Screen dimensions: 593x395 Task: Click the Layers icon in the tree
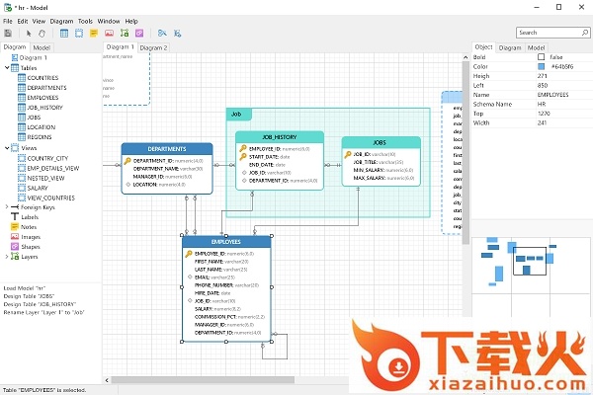click(15, 257)
